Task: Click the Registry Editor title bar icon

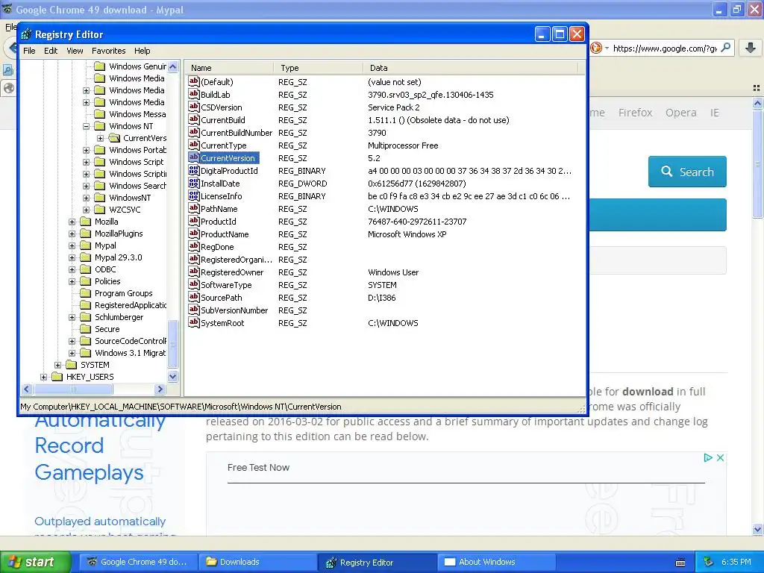Action: (26, 34)
